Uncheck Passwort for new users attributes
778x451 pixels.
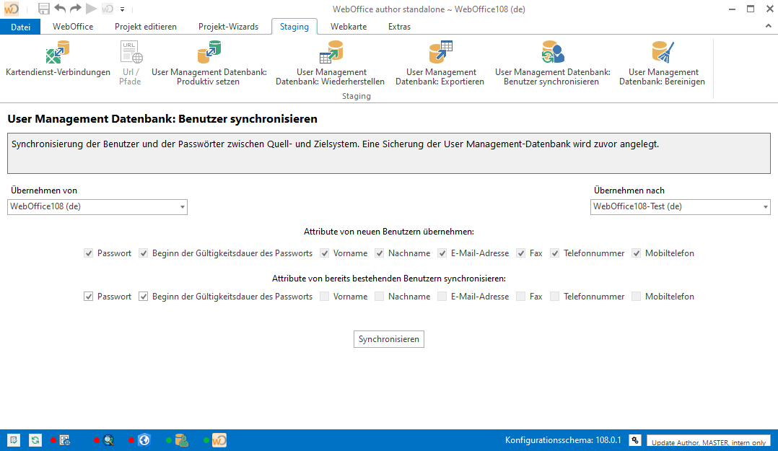pyautogui.click(x=88, y=253)
